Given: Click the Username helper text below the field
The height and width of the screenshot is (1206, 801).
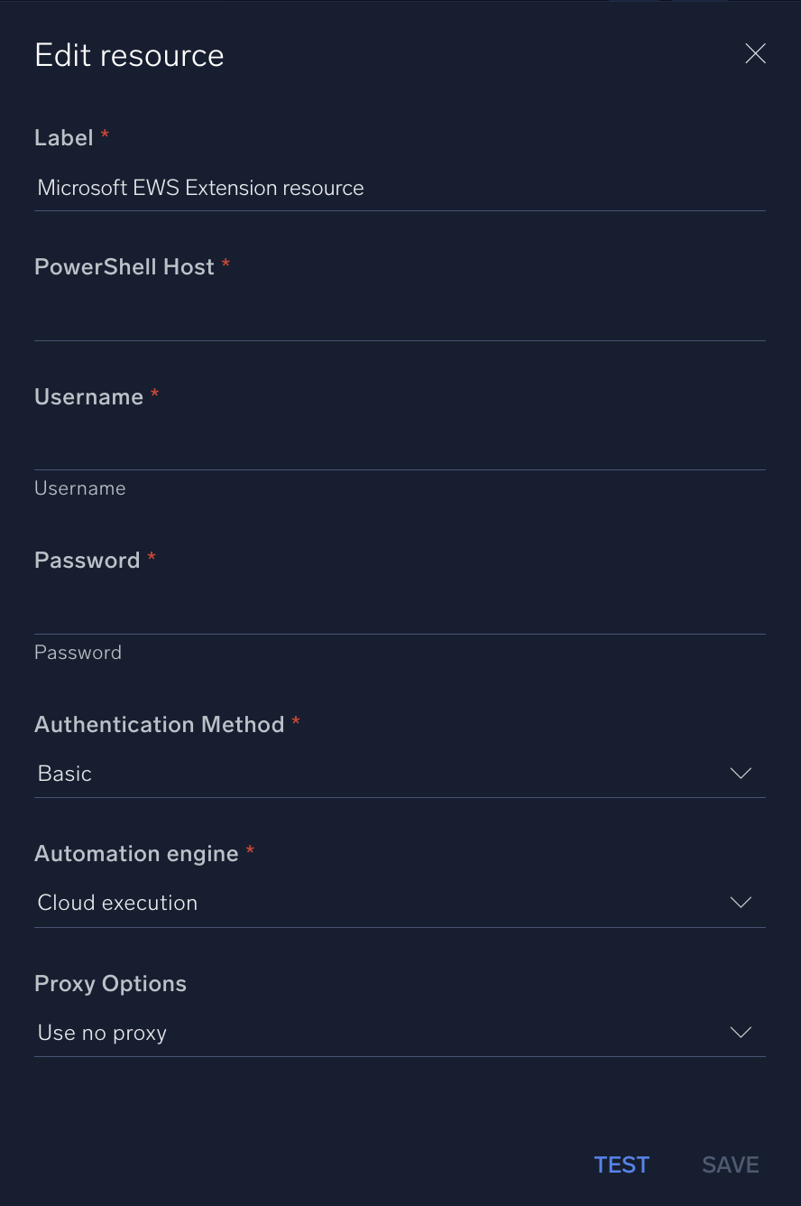Looking at the screenshot, I should pyautogui.click(x=79, y=487).
